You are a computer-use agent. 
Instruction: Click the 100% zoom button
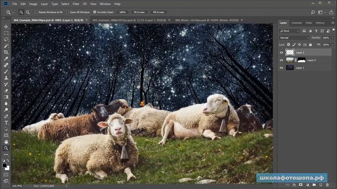[x=122, y=12]
